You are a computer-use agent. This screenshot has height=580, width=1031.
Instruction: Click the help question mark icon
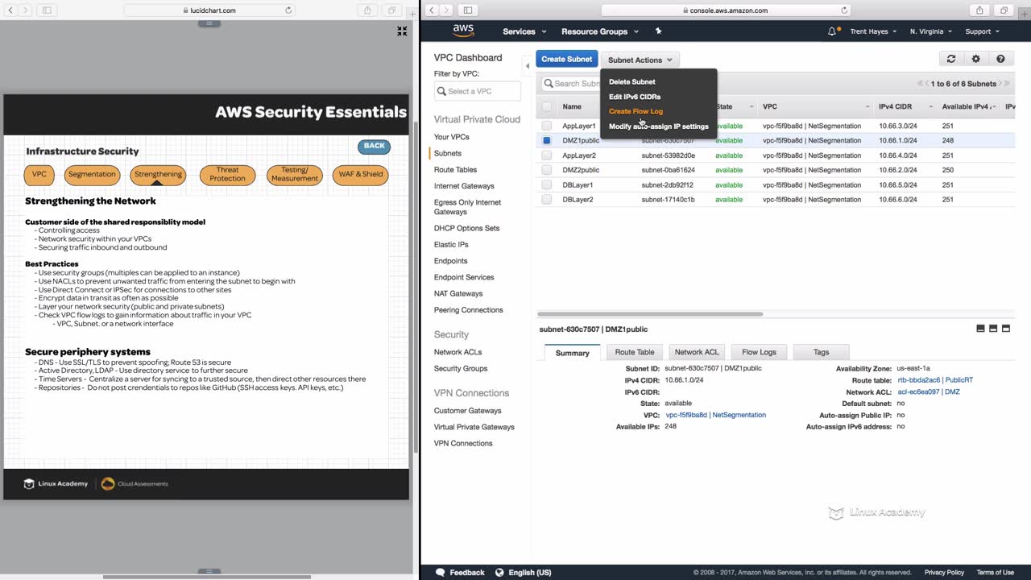pyautogui.click(x=1000, y=59)
